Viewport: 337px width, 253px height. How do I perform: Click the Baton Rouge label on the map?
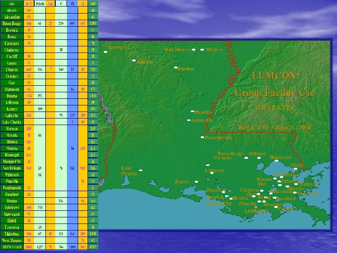point(231,154)
